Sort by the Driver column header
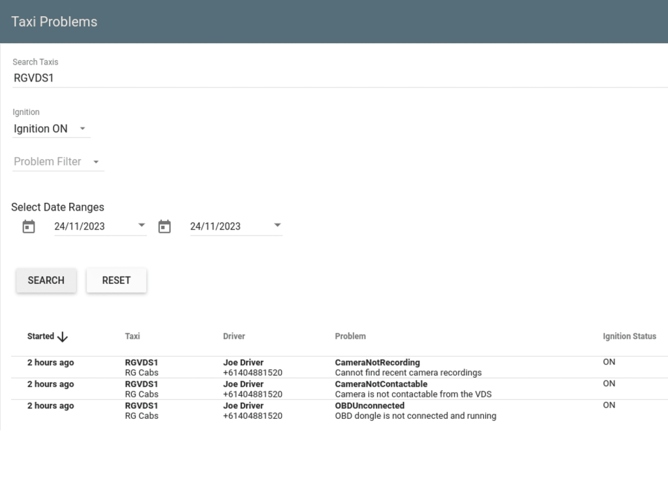Image resolution: width=668 pixels, height=492 pixels. 234,336
